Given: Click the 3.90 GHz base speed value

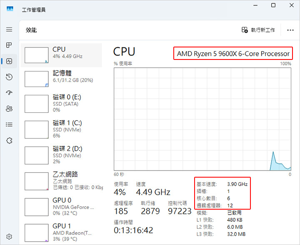Looking at the screenshot, I should [x=237, y=184].
